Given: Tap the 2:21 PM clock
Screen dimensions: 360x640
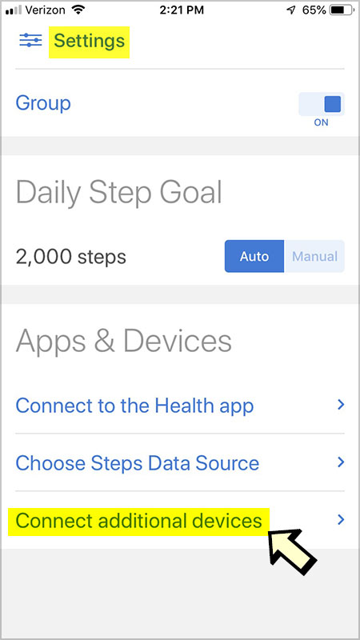Looking at the screenshot, I should pyautogui.click(x=182, y=10).
